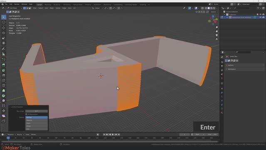The width and height of the screenshot is (266, 150).
Task: Disable selected mesh object render camera icon
Action: 263,17
